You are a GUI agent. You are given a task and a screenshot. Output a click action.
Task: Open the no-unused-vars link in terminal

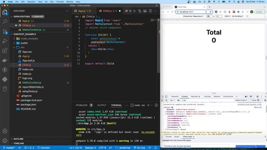click(x=148, y=132)
